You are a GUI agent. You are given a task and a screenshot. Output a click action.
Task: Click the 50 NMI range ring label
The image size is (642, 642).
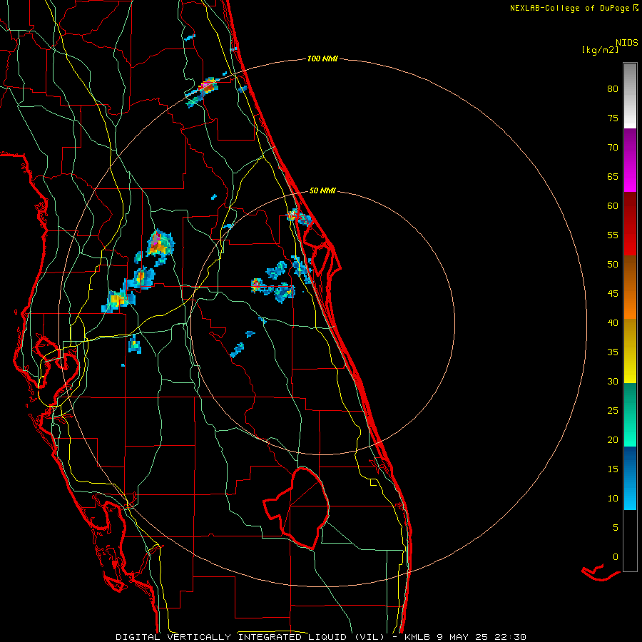click(x=322, y=190)
